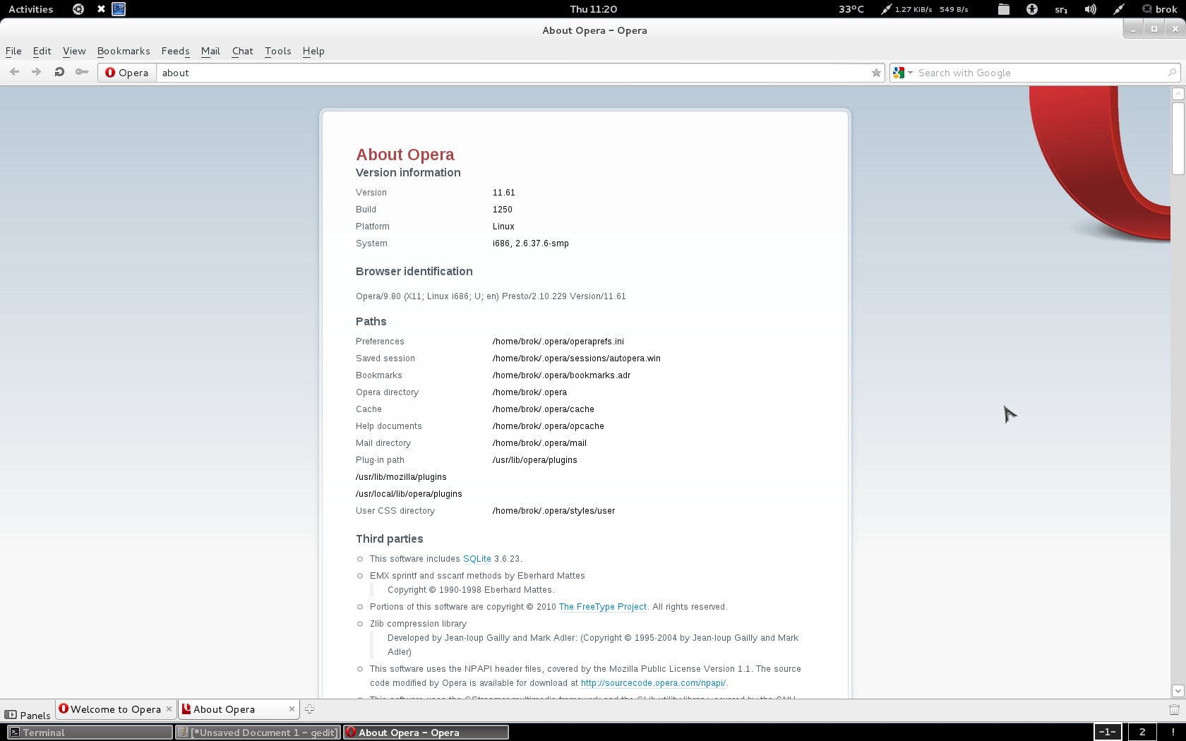Viewport: 1186px width, 741px height.
Task: Switch to Terminal in taskbar
Action: click(90, 733)
